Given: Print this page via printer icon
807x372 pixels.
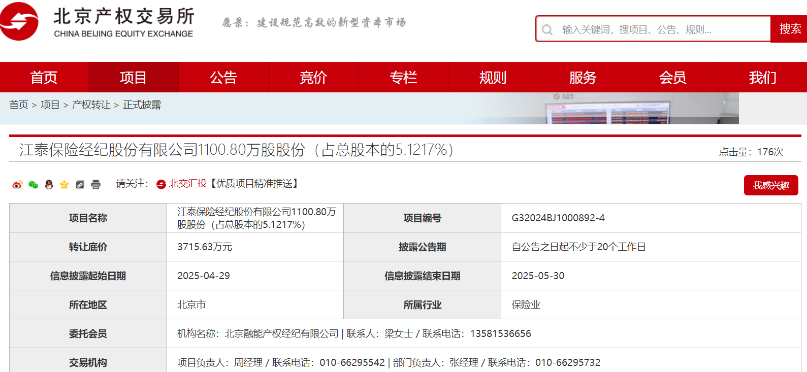Looking at the screenshot, I should [x=95, y=185].
